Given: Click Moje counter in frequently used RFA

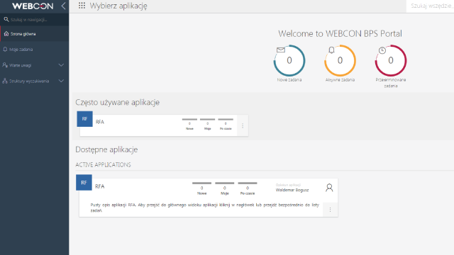Looking at the screenshot, I should coord(208,125).
